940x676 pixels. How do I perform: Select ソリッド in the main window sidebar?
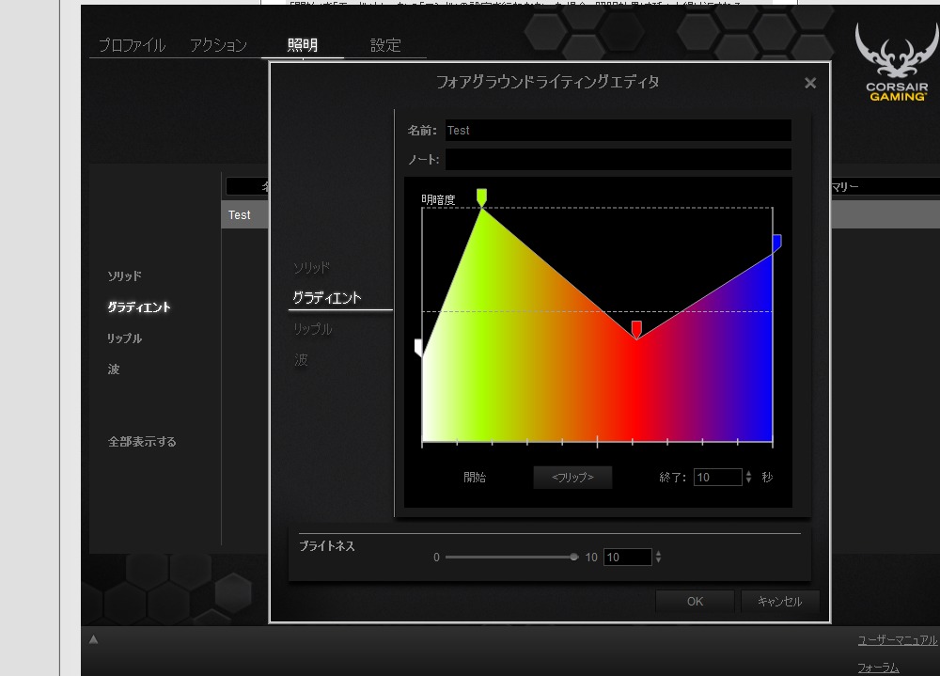click(x=125, y=275)
